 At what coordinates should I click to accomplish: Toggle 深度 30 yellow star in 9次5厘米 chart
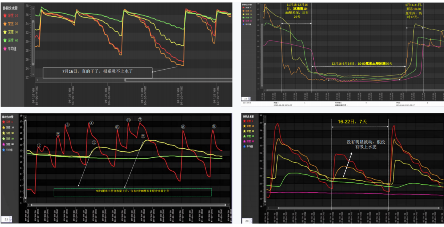coord(3,133)
